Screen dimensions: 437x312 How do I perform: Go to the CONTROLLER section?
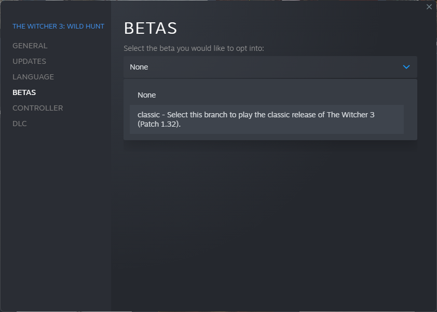[38, 108]
